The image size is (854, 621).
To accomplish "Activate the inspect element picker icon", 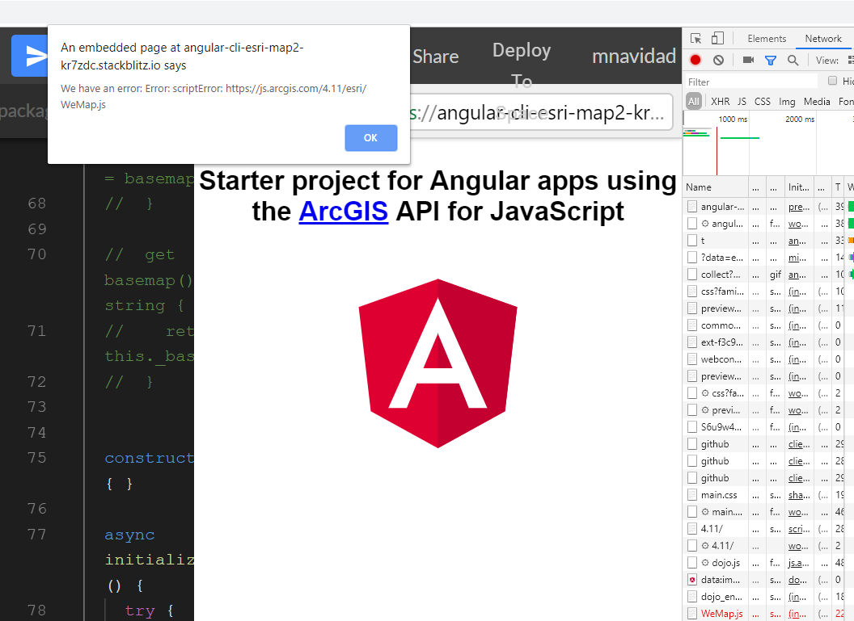I will (x=695, y=39).
